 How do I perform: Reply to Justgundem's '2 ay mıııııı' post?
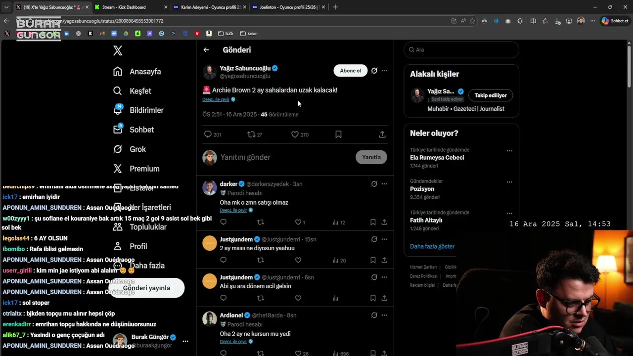223,260
